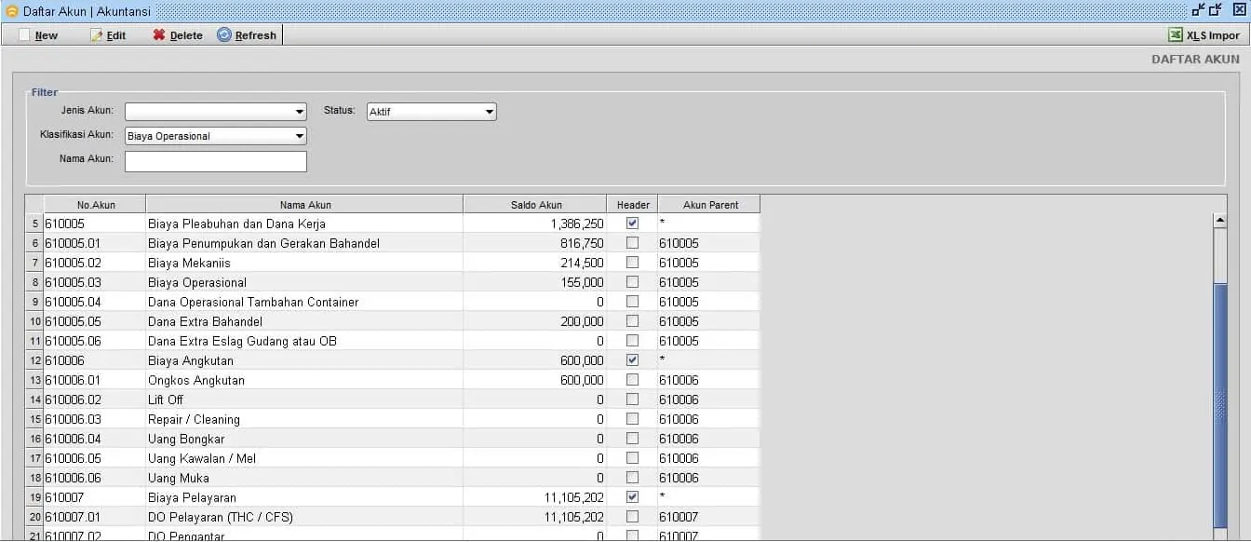The image size is (1251, 542).
Task: Click Akun Parent 610006 in Lift Off row
Action: [679, 400]
